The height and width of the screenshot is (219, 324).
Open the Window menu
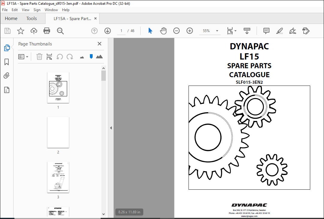tap(51, 10)
